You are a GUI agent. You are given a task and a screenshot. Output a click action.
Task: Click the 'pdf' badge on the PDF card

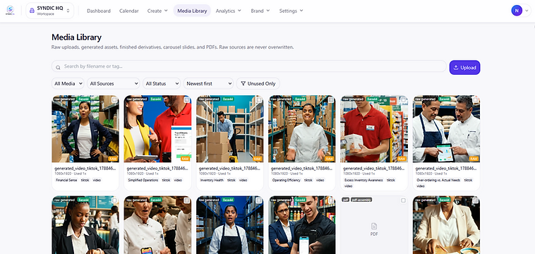[x=345, y=200]
